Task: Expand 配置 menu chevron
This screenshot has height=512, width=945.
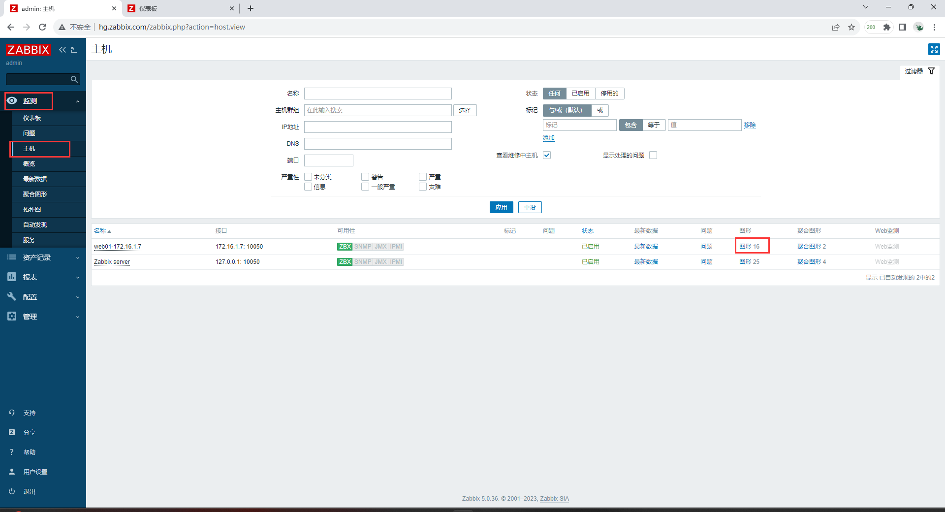Action: click(x=77, y=297)
